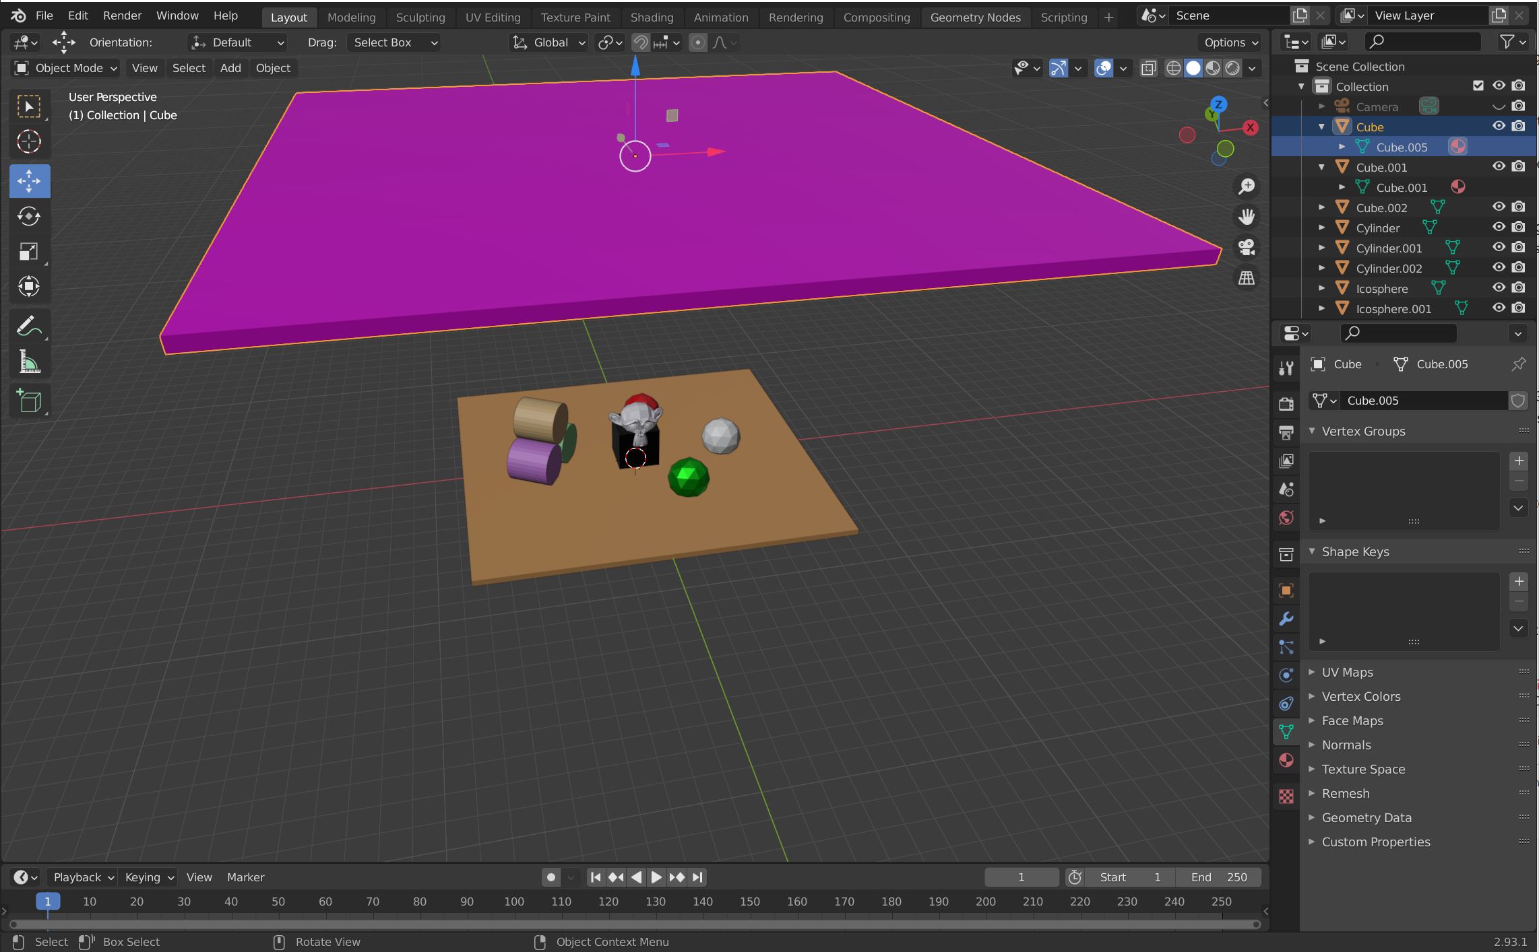The width and height of the screenshot is (1539, 952).
Task: Switch to camera view using the camera icon
Action: pyautogui.click(x=1246, y=247)
